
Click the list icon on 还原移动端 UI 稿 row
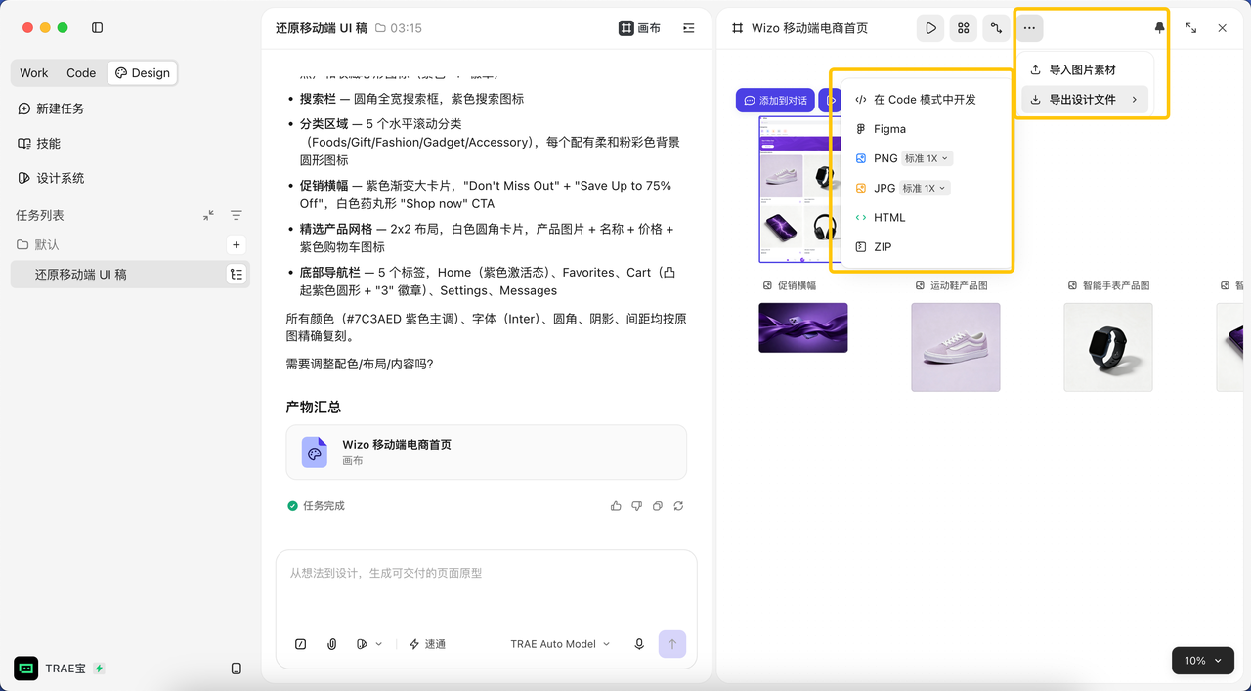(x=236, y=275)
